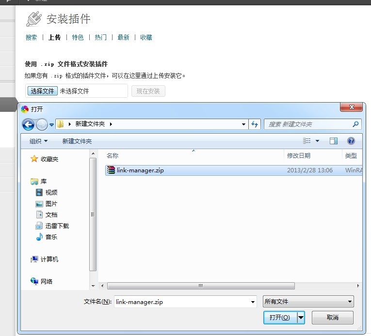The image size is (371, 336).
Task: Switch to the 热门 tab
Action: tap(101, 37)
